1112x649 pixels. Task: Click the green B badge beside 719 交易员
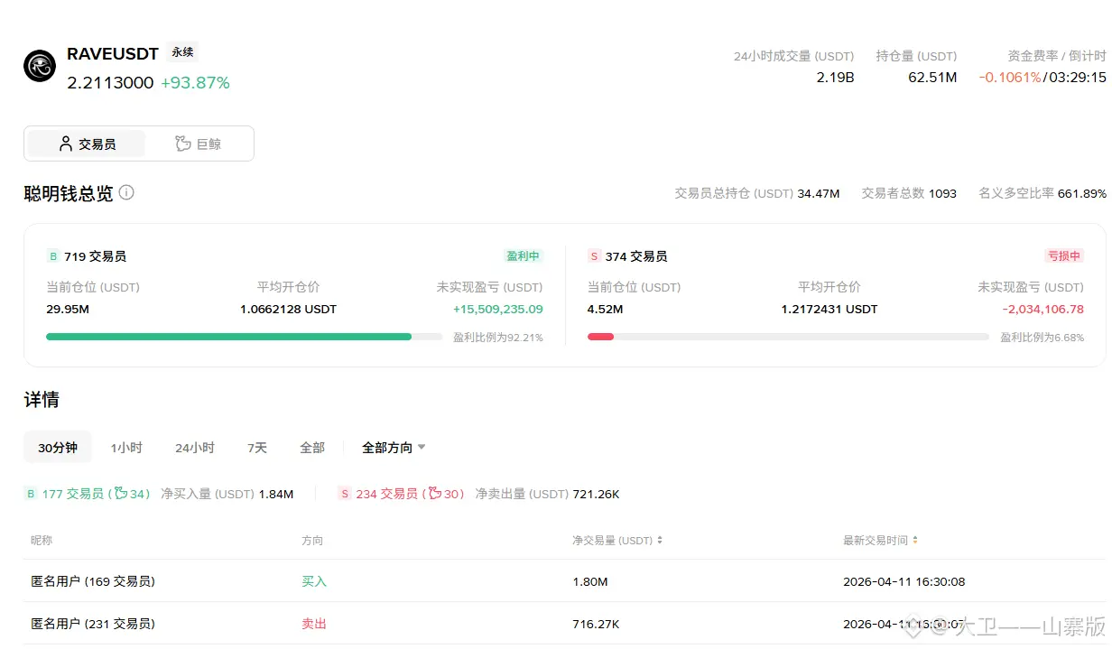tap(52, 256)
